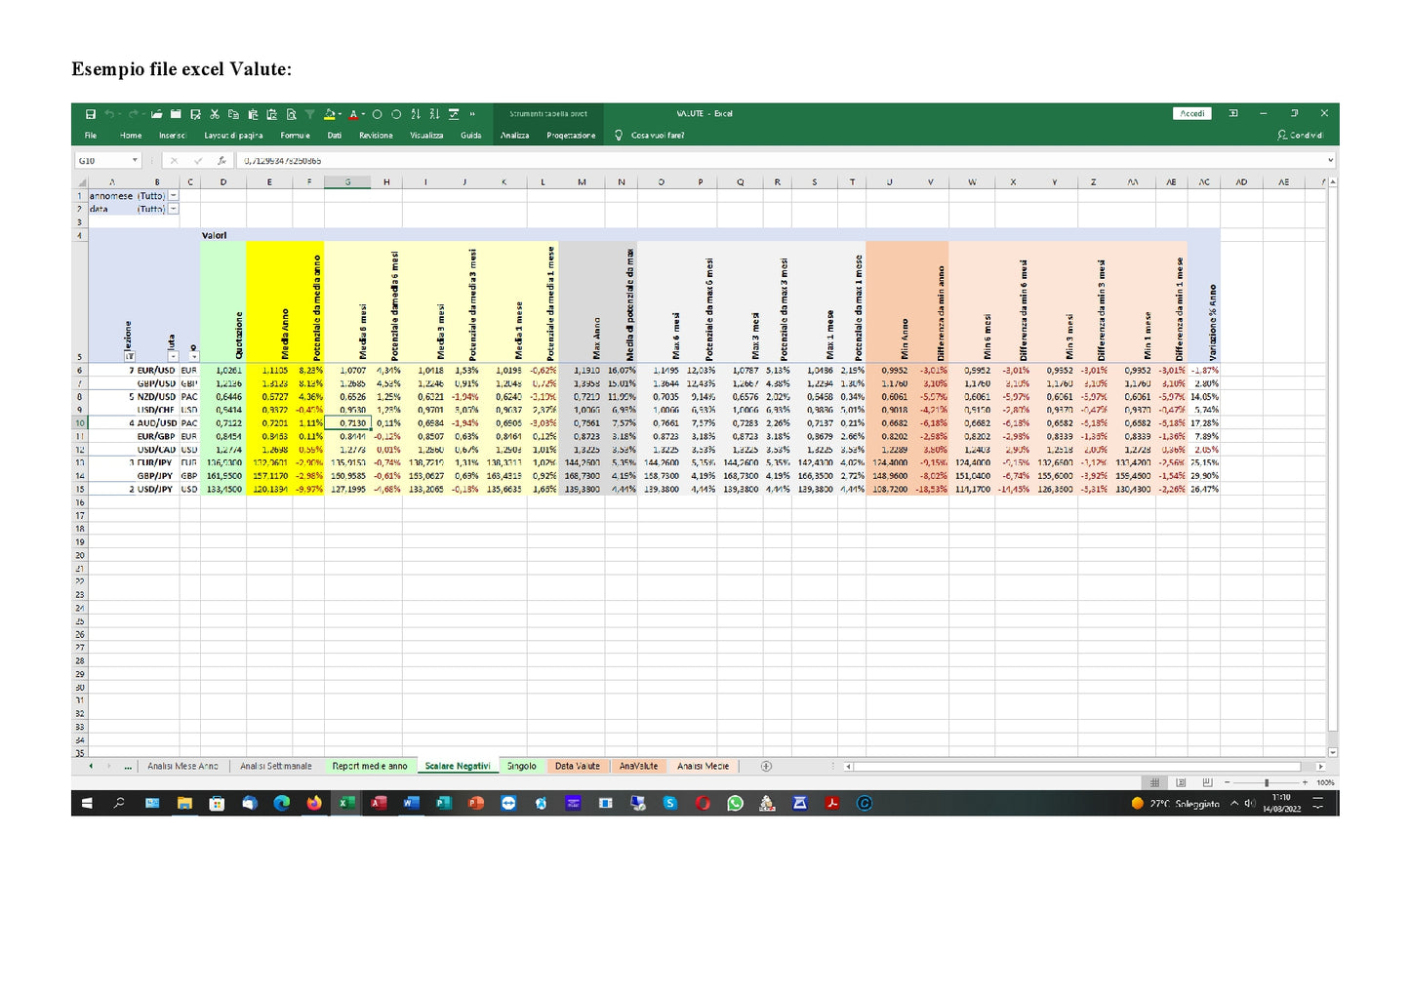
Task: Save the workbook with the floppy disk icon
Action: coord(90,114)
